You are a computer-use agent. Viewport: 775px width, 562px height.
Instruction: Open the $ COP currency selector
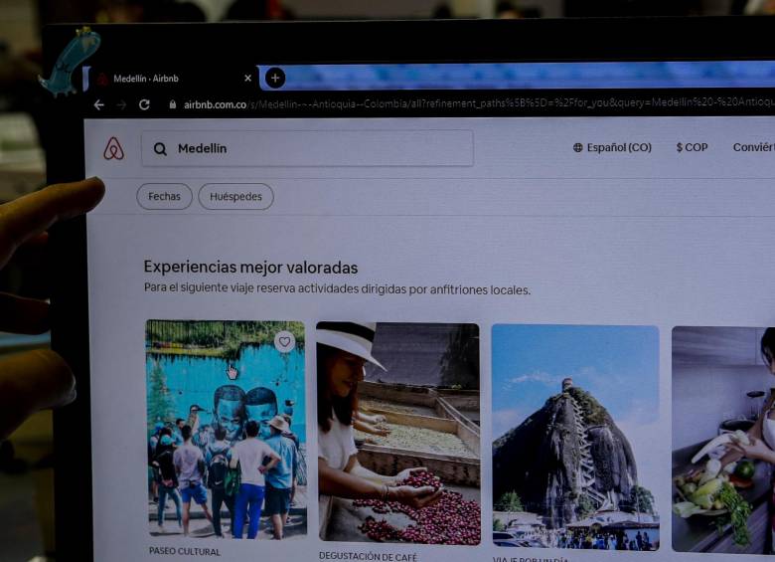click(x=692, y=147)
